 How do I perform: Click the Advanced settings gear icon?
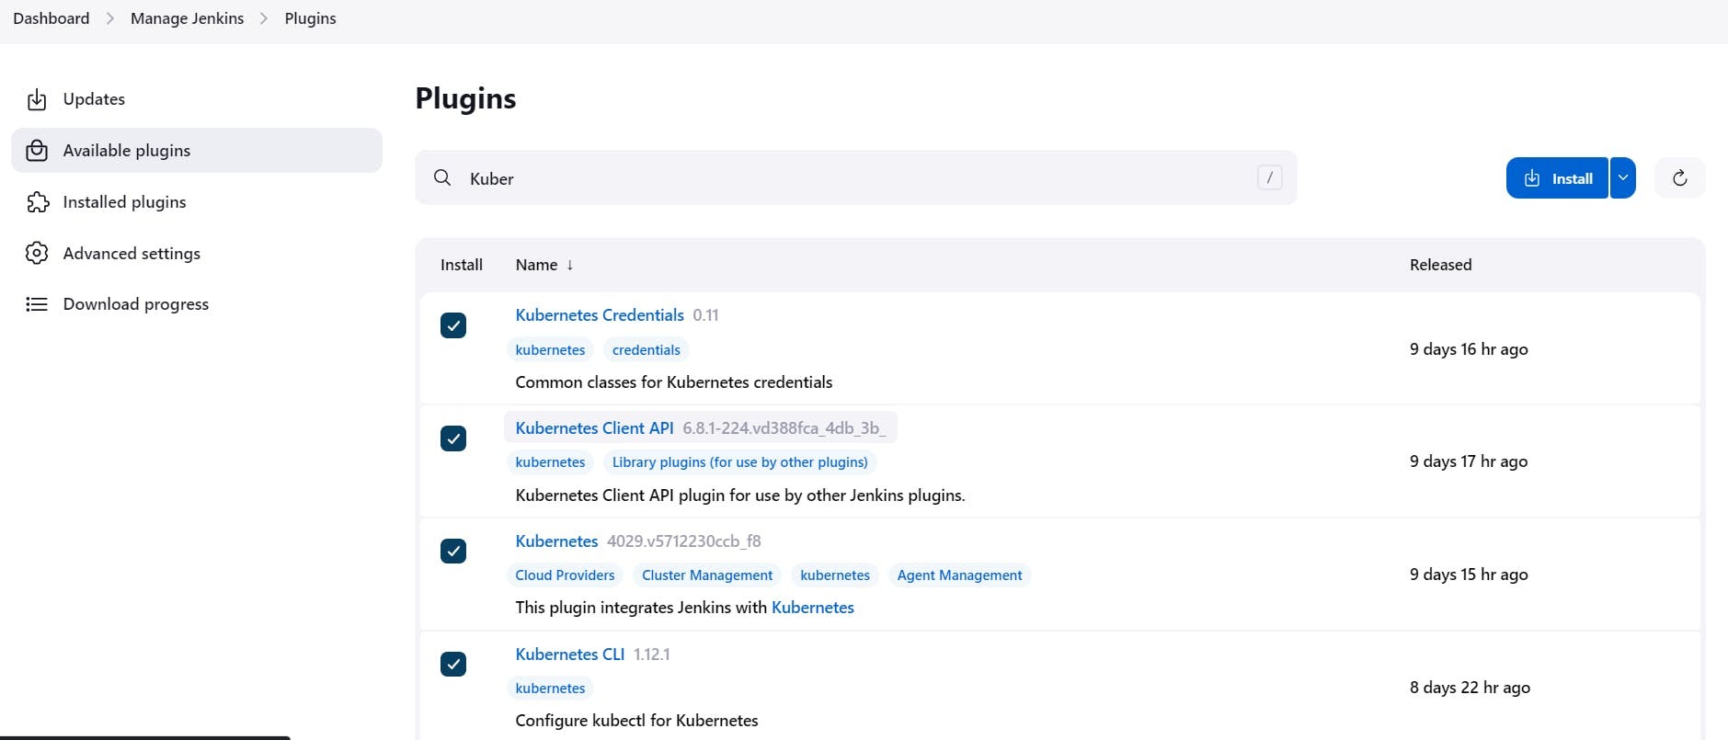coord(37,253)
